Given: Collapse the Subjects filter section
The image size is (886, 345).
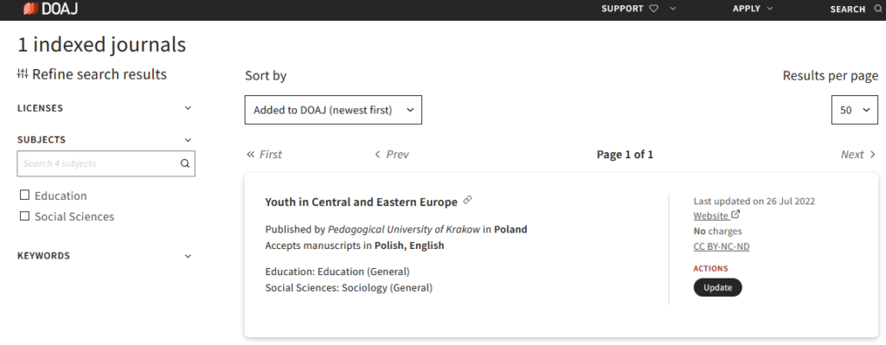Looking at the screenshot, I should (x=105, y=139).
